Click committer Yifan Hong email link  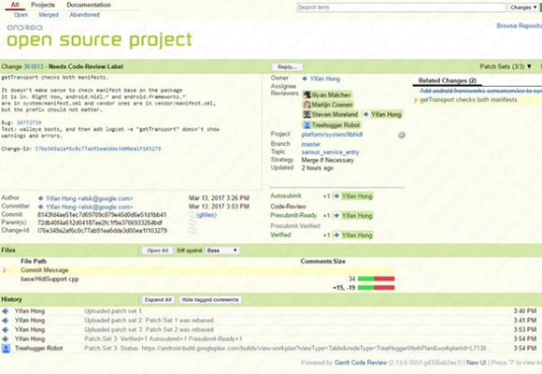[x=90, y=207]
